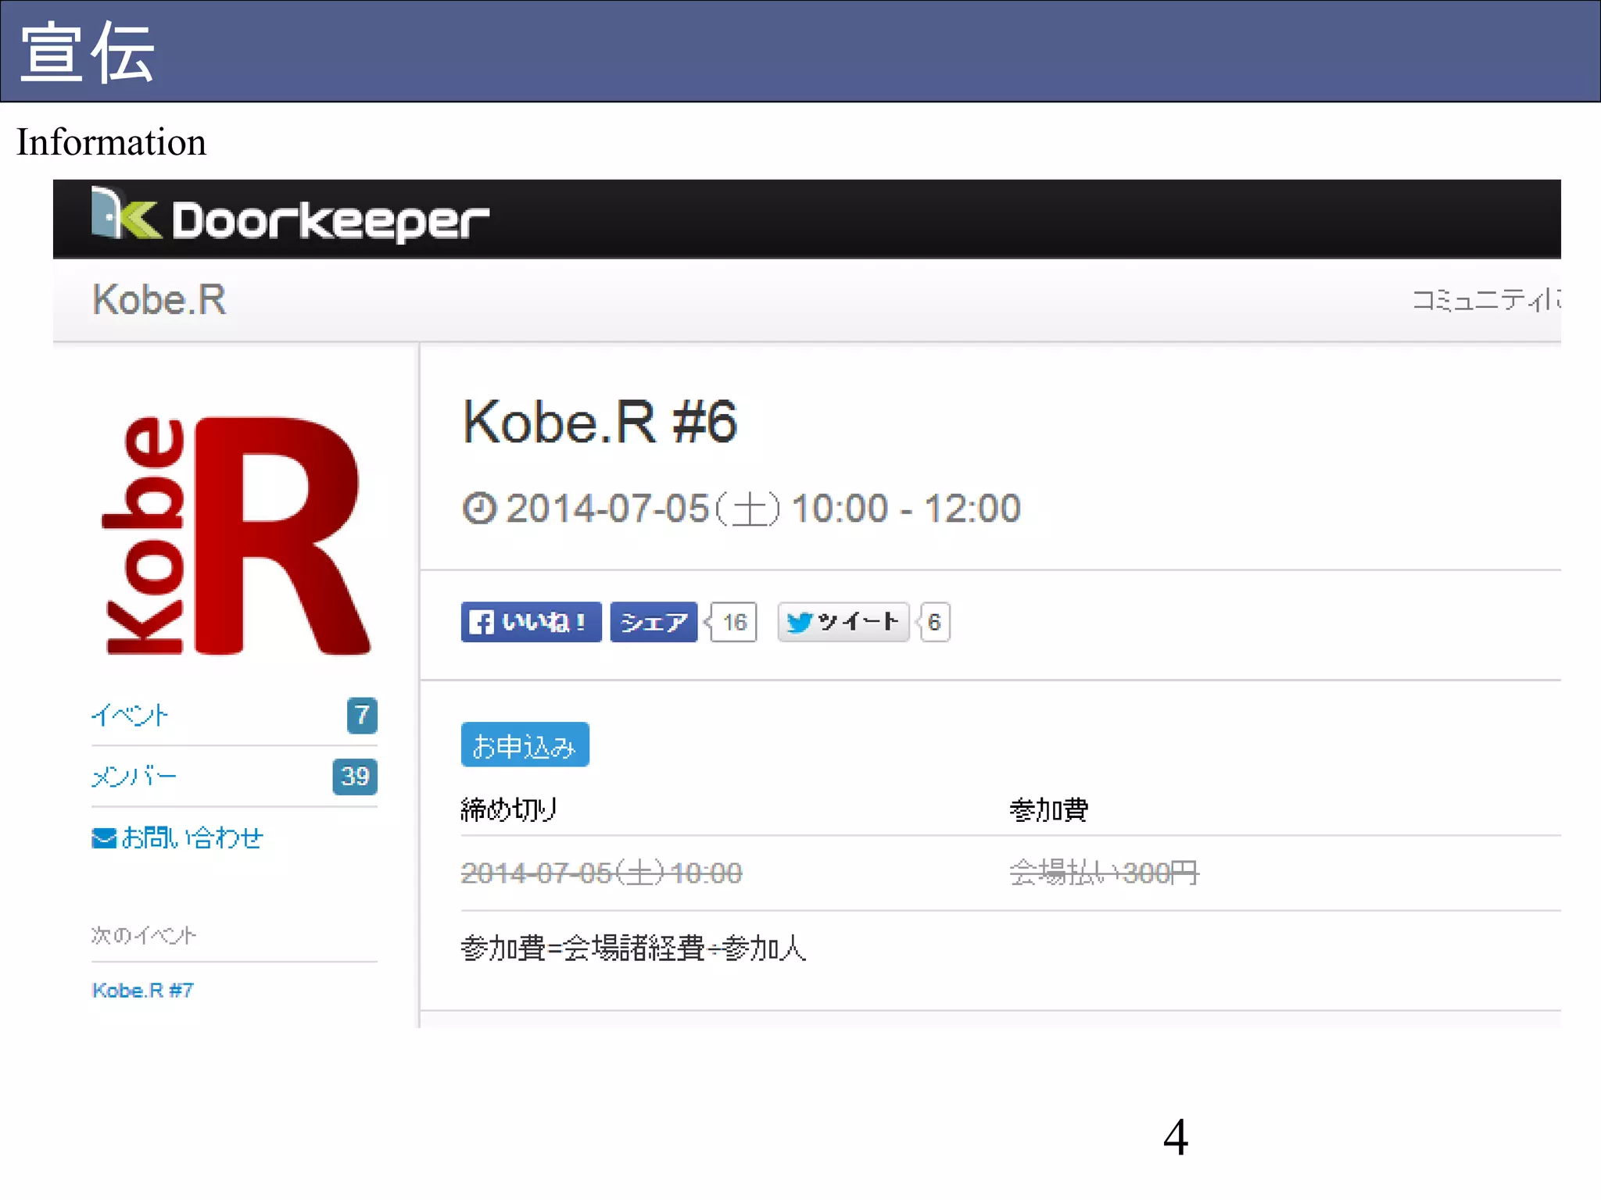
Task: Open the メンバー members sidebar link
Action: (134, 777)
